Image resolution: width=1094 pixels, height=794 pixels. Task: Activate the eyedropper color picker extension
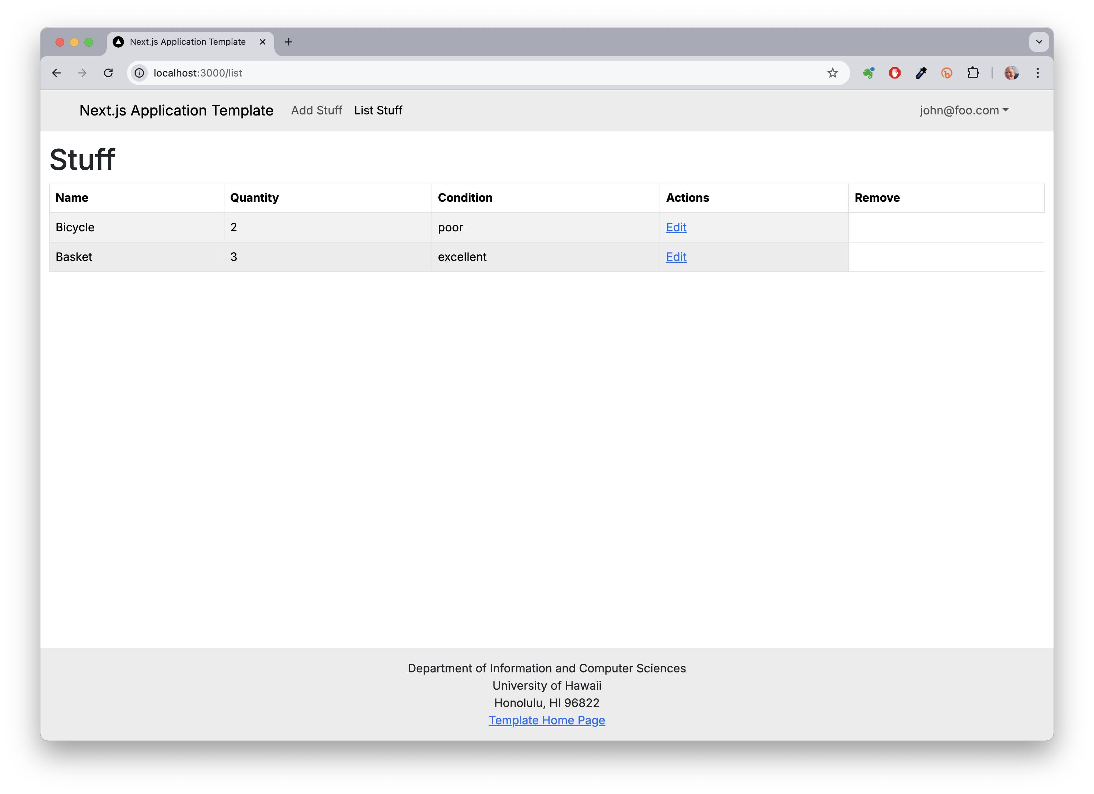[x=921, y=73]
